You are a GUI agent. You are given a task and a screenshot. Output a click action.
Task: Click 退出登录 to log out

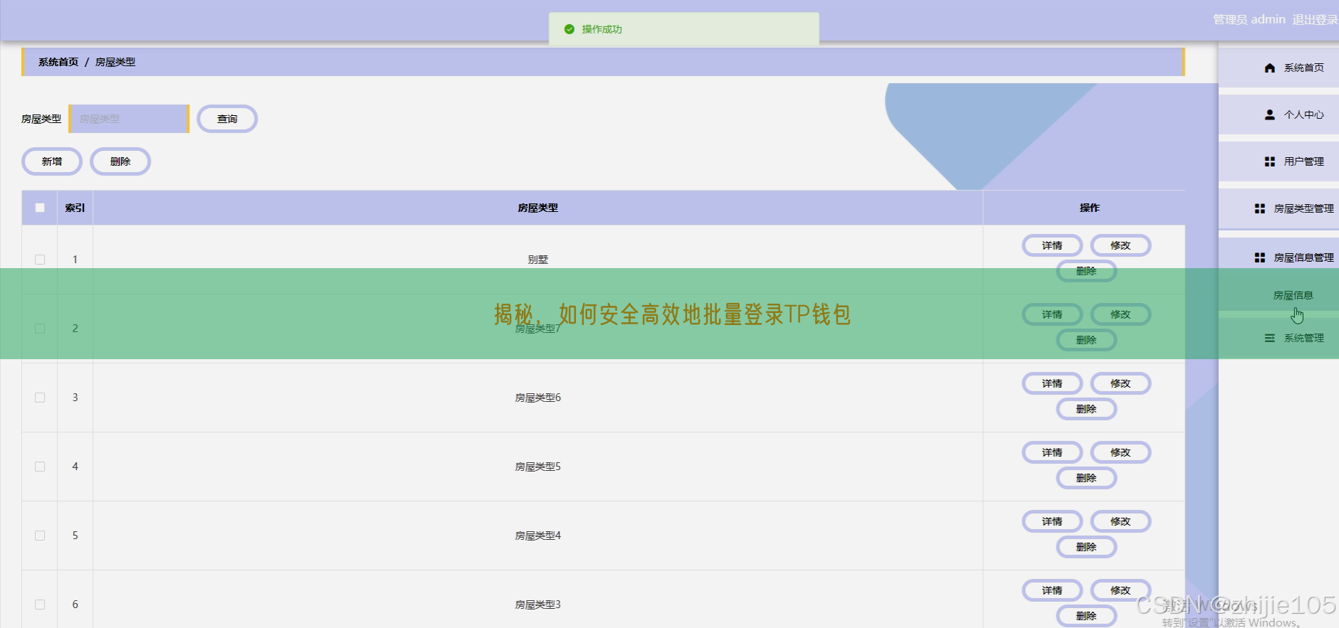point(1315,20)
